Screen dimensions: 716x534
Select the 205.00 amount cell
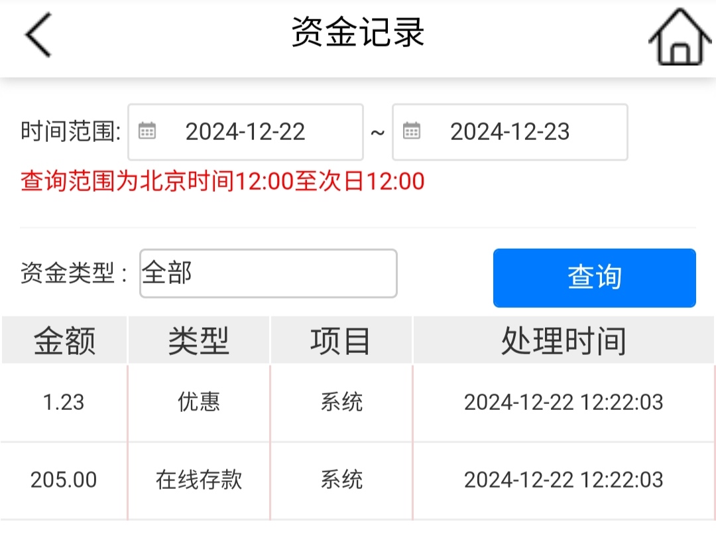[64, 480]
